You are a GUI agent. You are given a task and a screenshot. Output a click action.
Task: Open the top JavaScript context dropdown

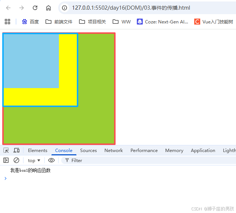point(34,161)
